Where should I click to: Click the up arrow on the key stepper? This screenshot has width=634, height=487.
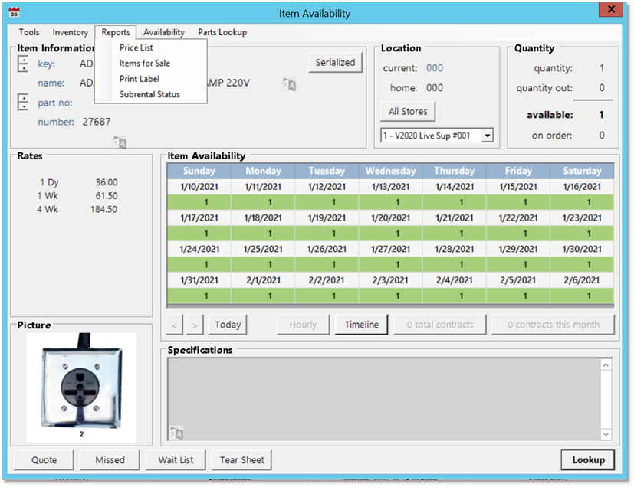[x=23, y=60]
